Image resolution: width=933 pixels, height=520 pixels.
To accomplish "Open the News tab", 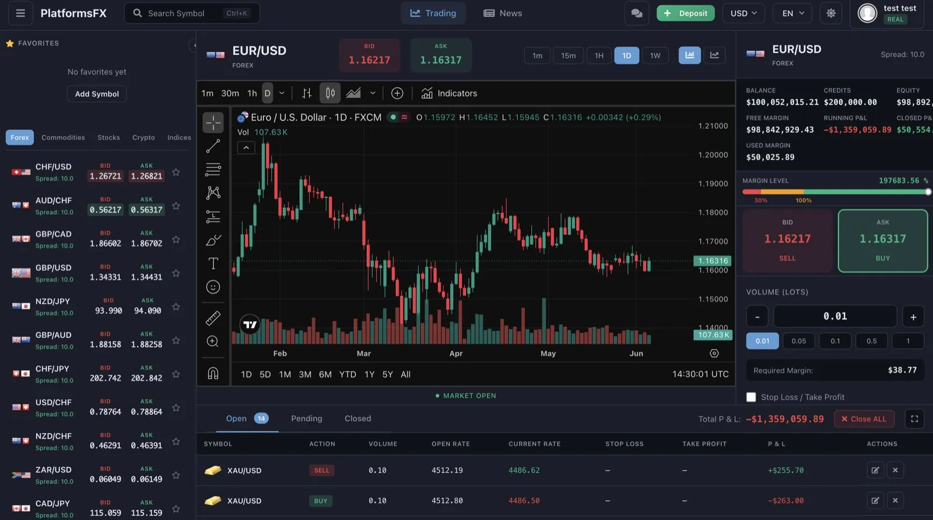I will click(503, 13).
